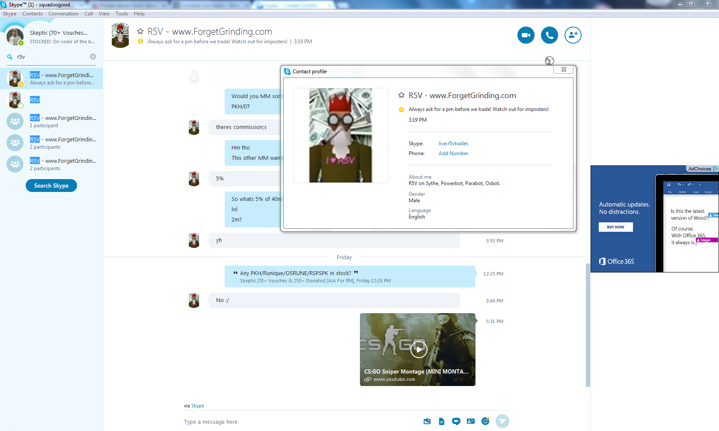This screenshot has width=719, height=431.
Task: Play the CS:GO Sniper Montage video
Action: coord(419,349)
